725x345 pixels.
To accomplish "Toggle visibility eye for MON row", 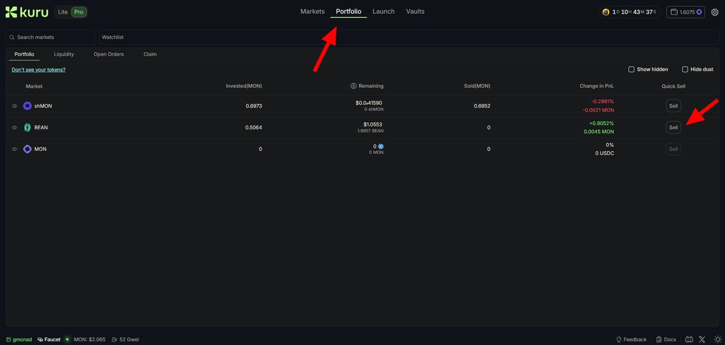I will 14,149.
